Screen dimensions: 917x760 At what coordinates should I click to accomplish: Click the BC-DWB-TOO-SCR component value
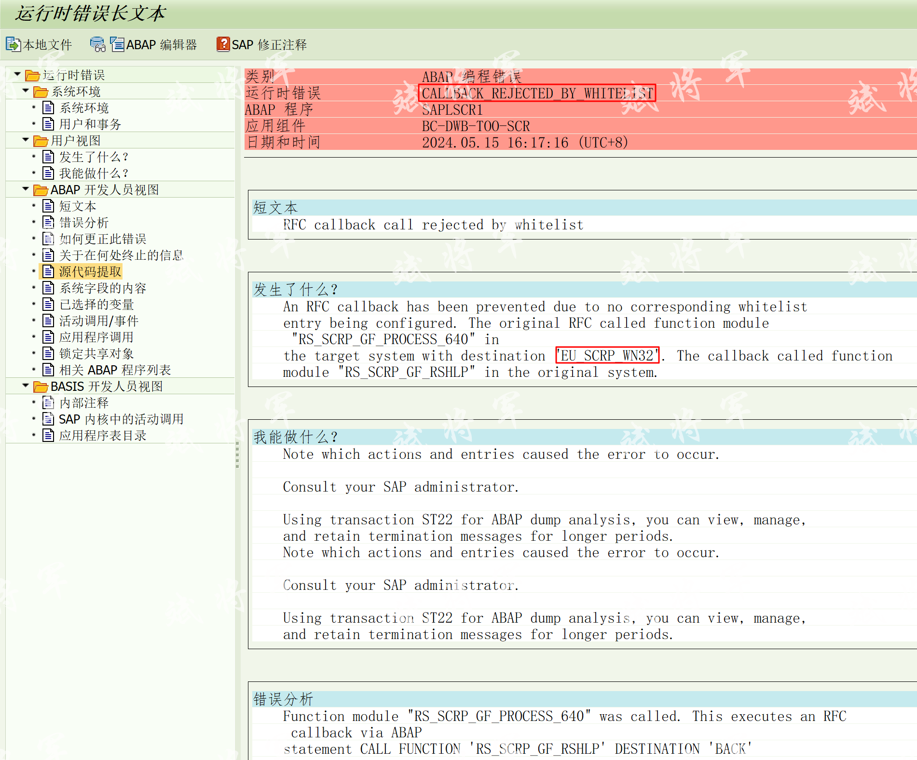476,126
